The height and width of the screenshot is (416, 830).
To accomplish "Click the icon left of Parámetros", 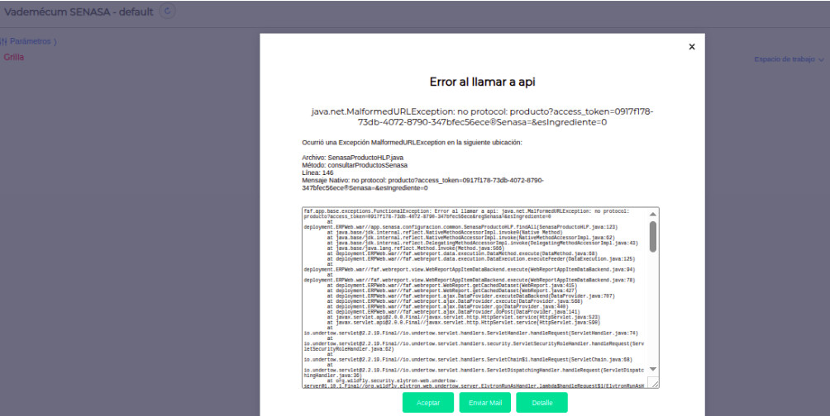I will pos(3,41).
